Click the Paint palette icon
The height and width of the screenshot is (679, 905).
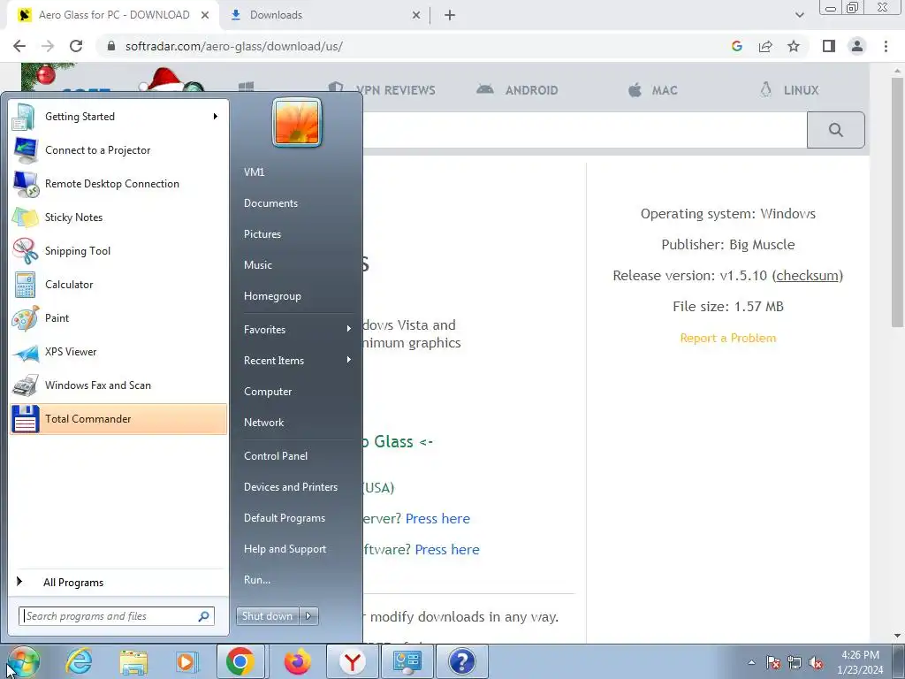click(x=26, y=318)
